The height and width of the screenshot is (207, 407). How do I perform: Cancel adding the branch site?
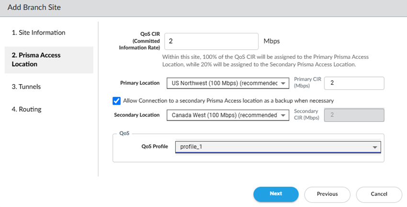coord(379,194)
